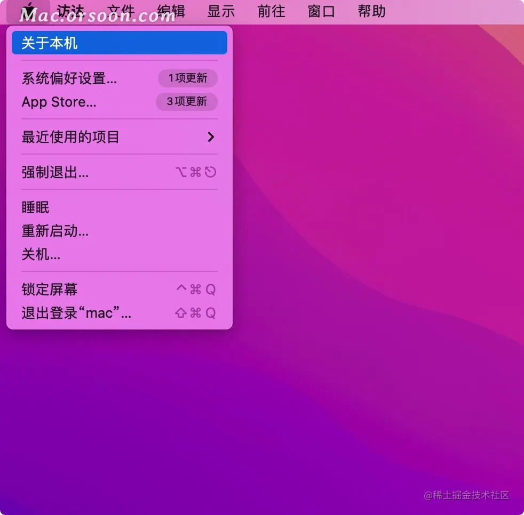524x515 pixels.
Task: Open the 帮助 menu
Action: (x=371, y=11)
